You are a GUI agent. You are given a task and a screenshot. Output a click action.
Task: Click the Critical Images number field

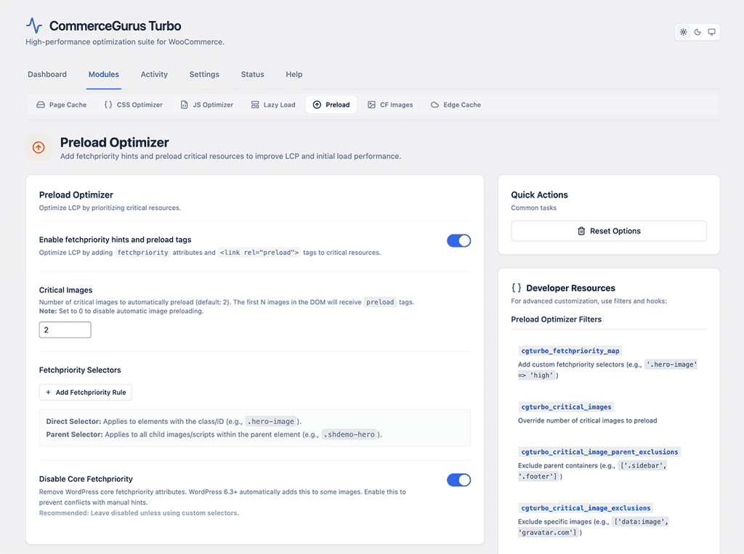tap(65, 330)
